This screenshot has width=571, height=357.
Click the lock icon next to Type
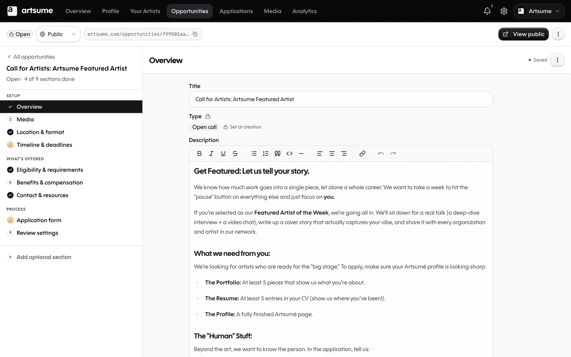pyautogui.click(x=208, y=116)
